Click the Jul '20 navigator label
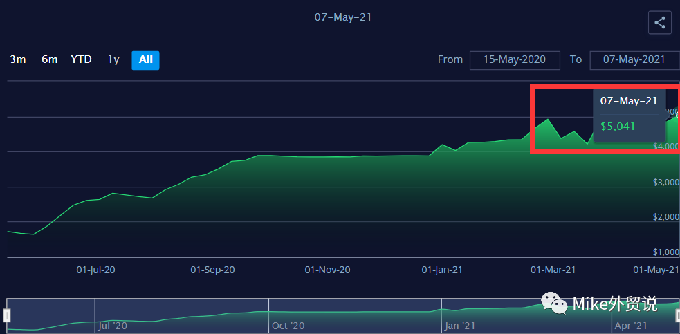This screenshot has width=680, height=334. tap(113, 325)
